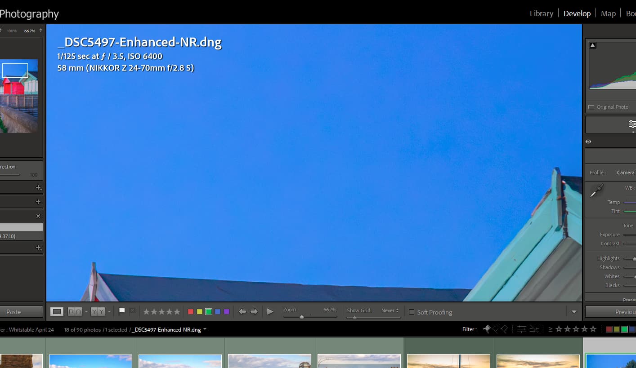Toggle the Original Photo checkbox
Screen dimensions: 636x368
click(x=591, y=107)
